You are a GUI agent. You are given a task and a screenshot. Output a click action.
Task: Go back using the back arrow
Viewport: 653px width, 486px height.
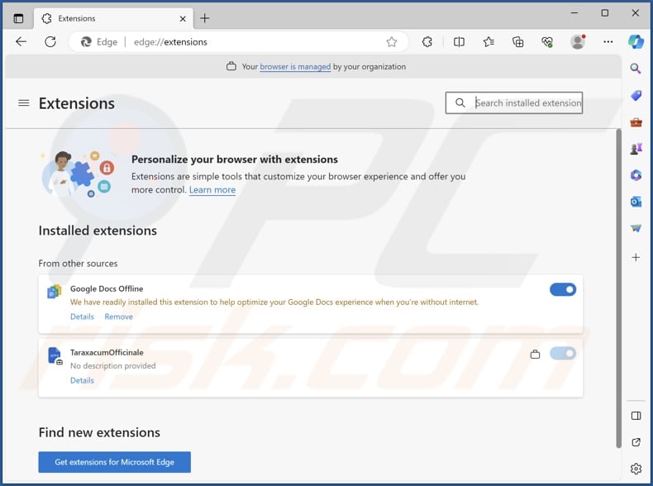pos(21,41)
